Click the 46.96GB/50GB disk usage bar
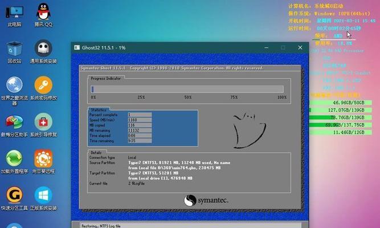Viewport: 380px width, 228px height. (x=341, y=103)
